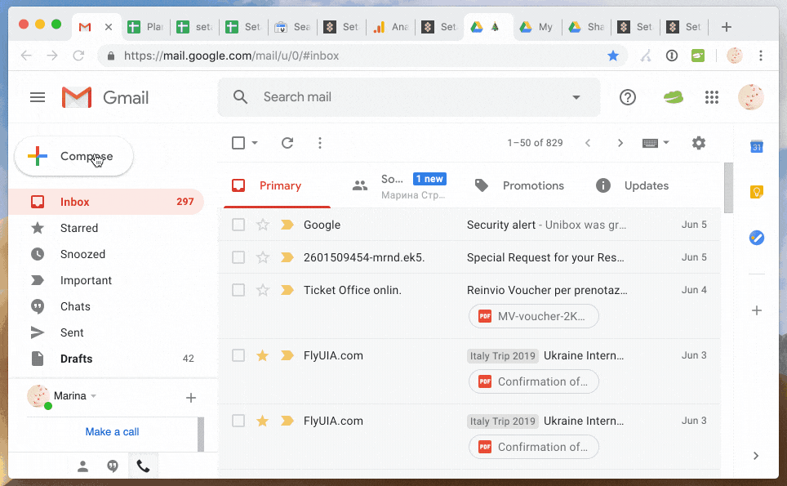Open the Google account avatar in Gmail header
Image resolution: width=787 pixels, height=486 pixels.
click(x=751, y=97)
